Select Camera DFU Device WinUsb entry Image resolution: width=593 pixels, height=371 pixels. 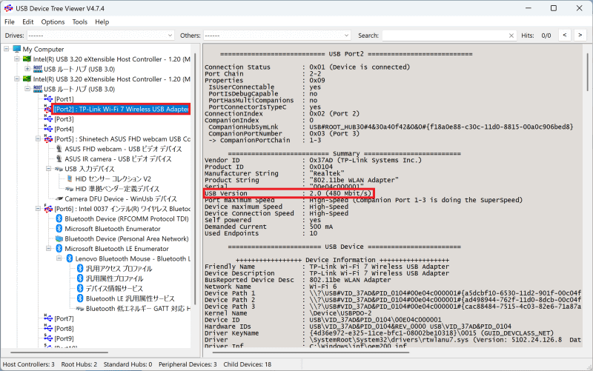[x=121, y=198]
